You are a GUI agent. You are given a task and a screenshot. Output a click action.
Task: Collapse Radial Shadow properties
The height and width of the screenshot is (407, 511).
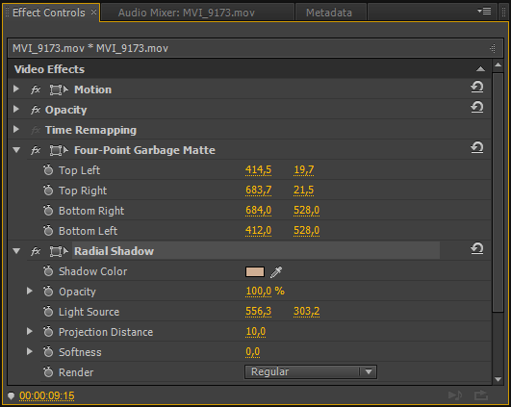point(16,251)
